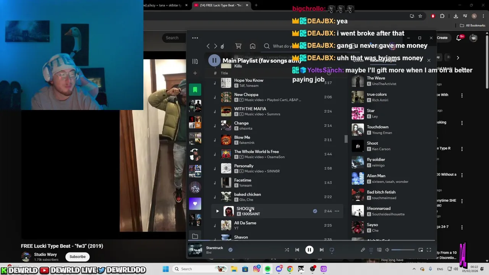Toggle repeat mode in Spotify
The image size is (489, 275).
[x=332, y=250]
